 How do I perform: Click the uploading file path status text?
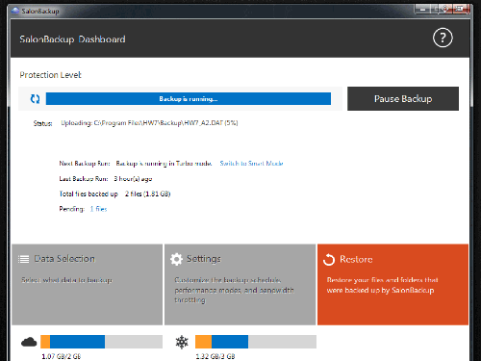click(149, 123)
